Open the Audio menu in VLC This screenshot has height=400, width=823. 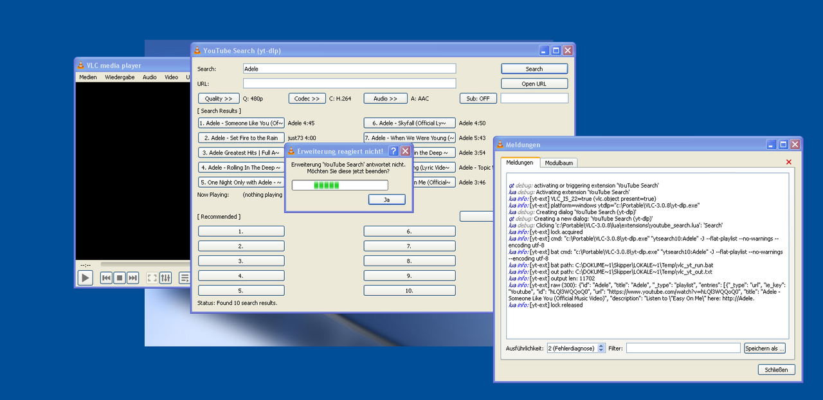pos(150,77)
